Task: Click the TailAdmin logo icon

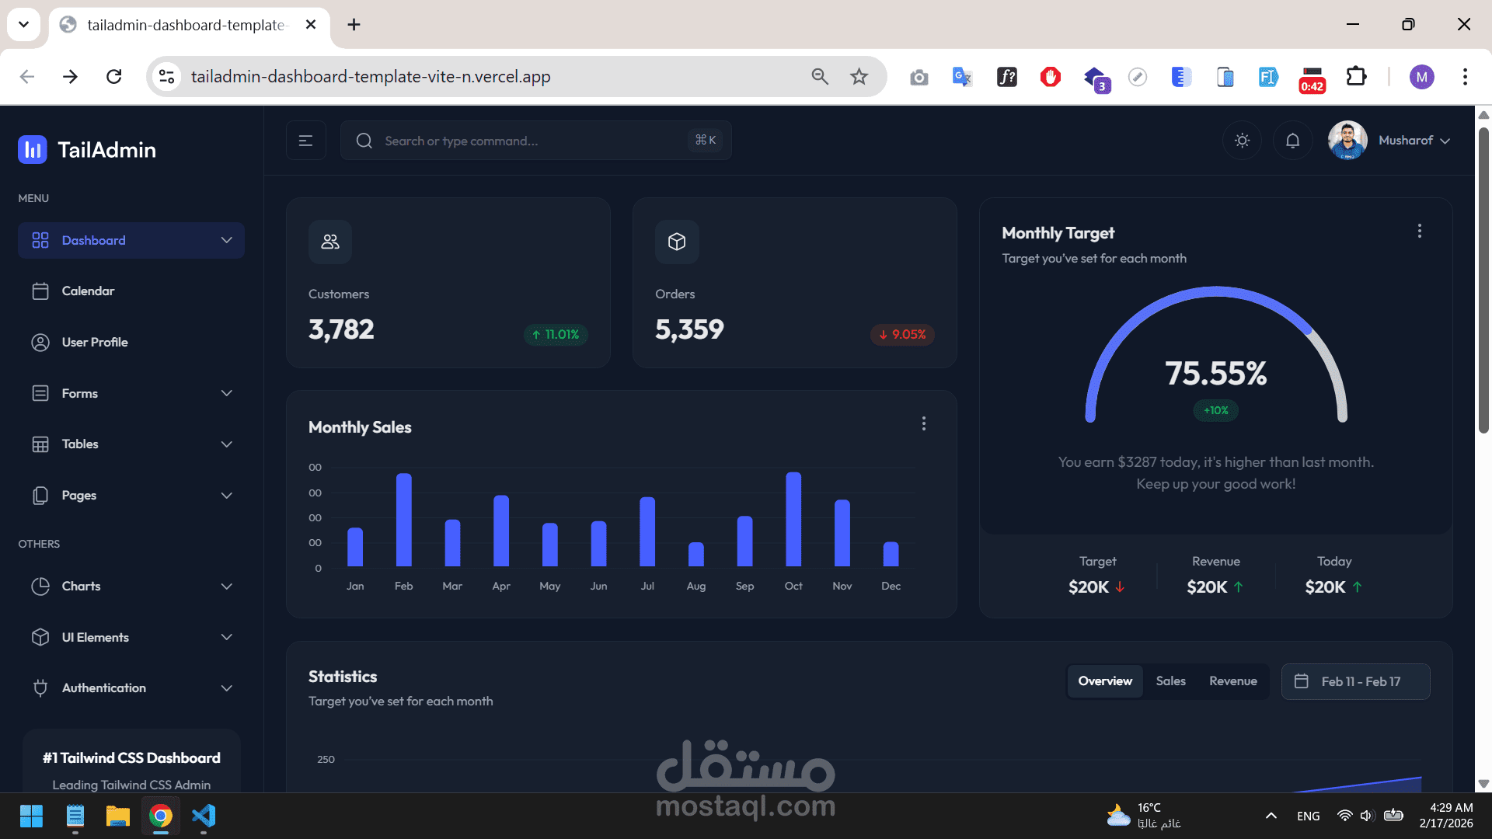Action: click(33, 150)
